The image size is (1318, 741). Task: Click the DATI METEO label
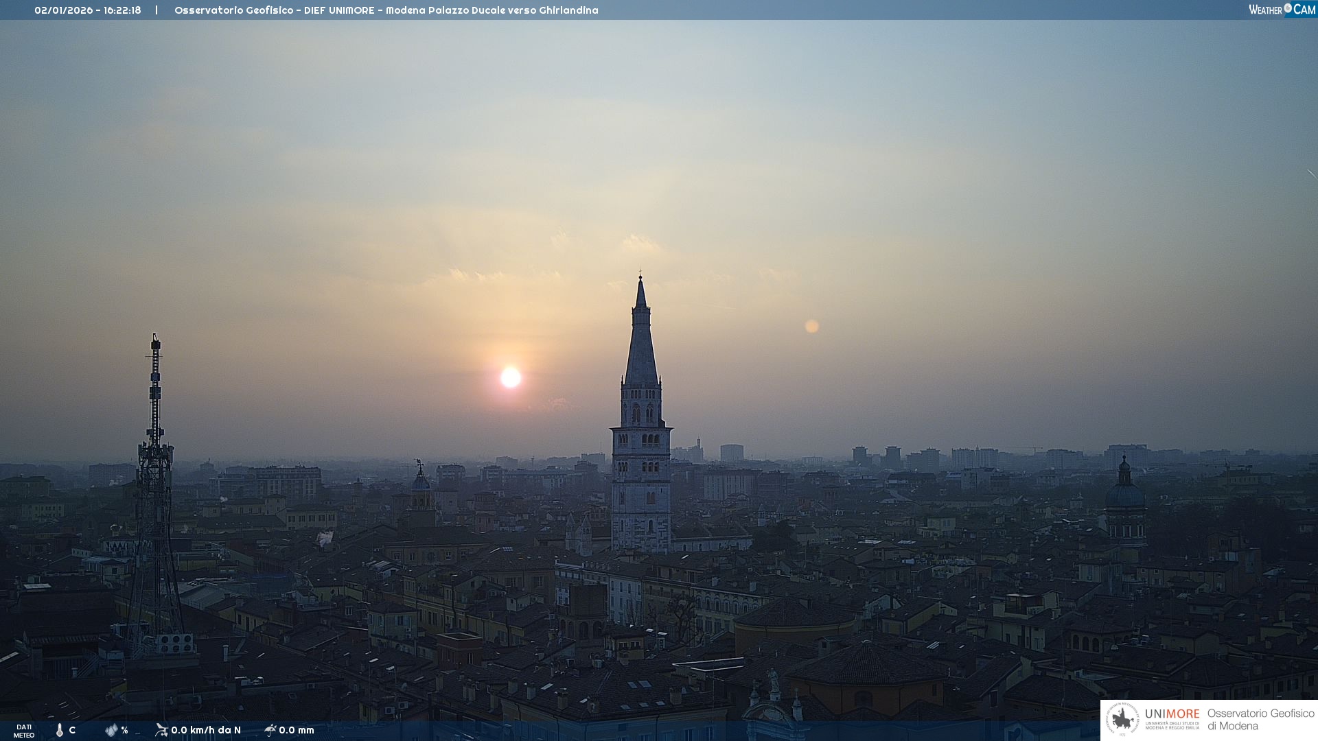24,731
